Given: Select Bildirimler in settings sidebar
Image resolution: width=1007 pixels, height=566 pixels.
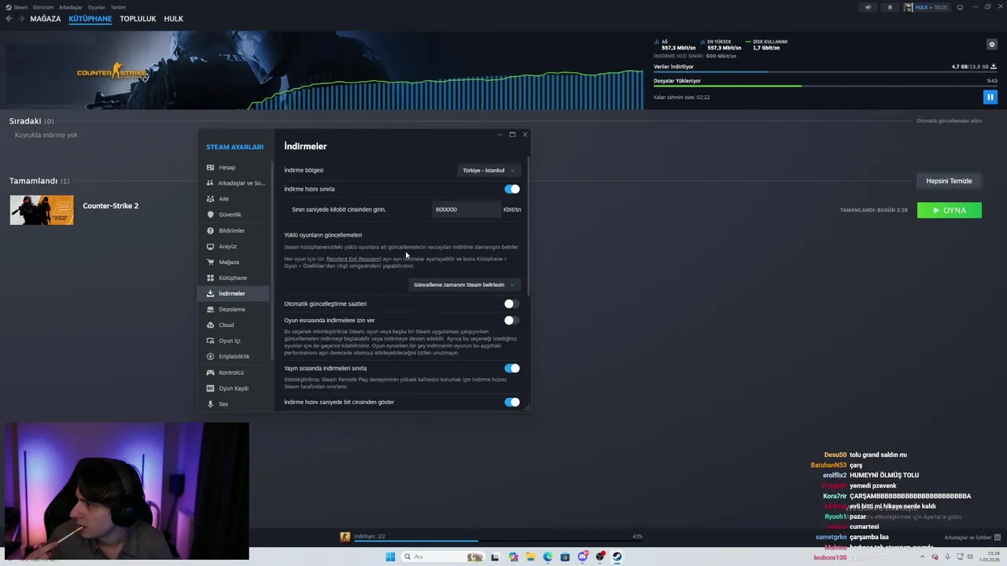Looking at the screenshot, I should 234,230.
